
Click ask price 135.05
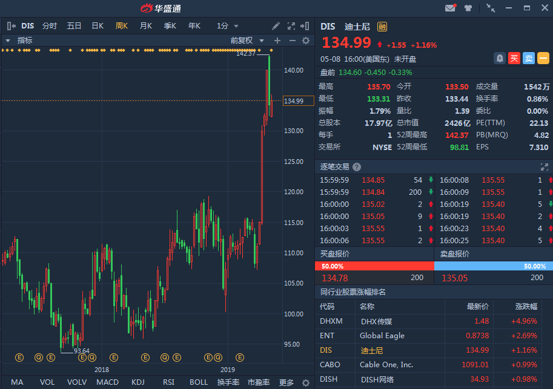455,278
